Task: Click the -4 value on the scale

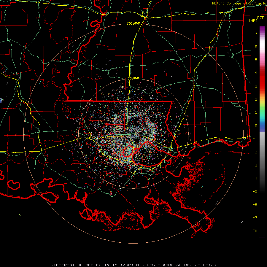Action: click(x=255, y=178)
